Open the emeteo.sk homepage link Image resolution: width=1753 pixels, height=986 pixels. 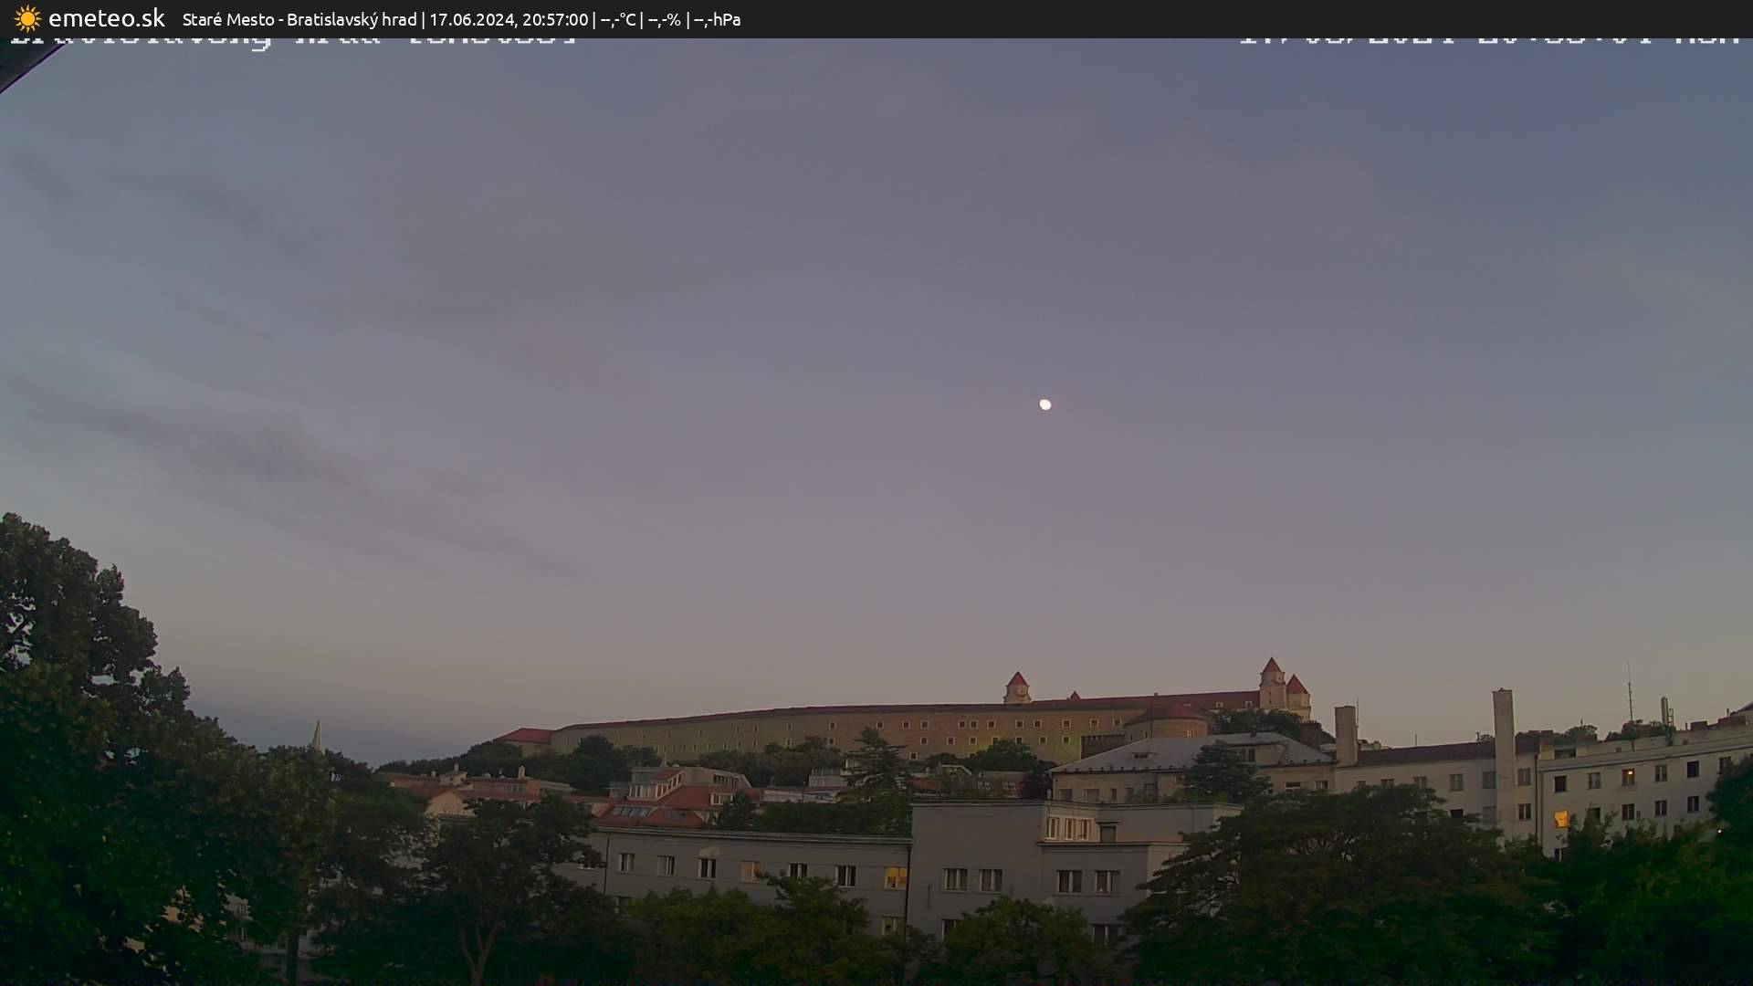(x=105, y=18)
